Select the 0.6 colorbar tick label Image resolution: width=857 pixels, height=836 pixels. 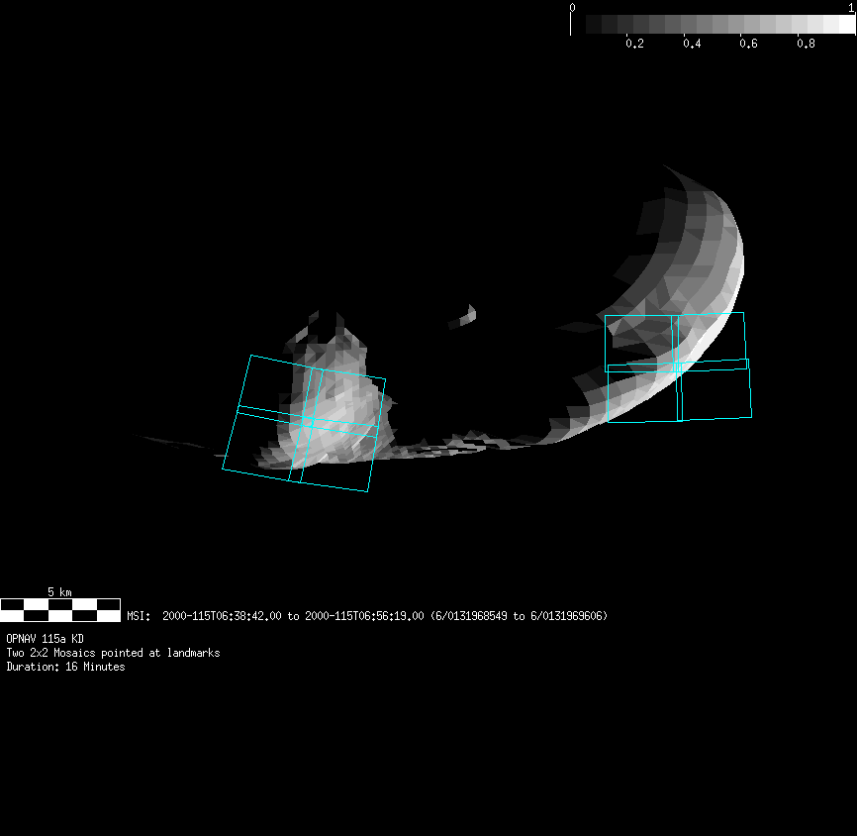tap(749, 44)
